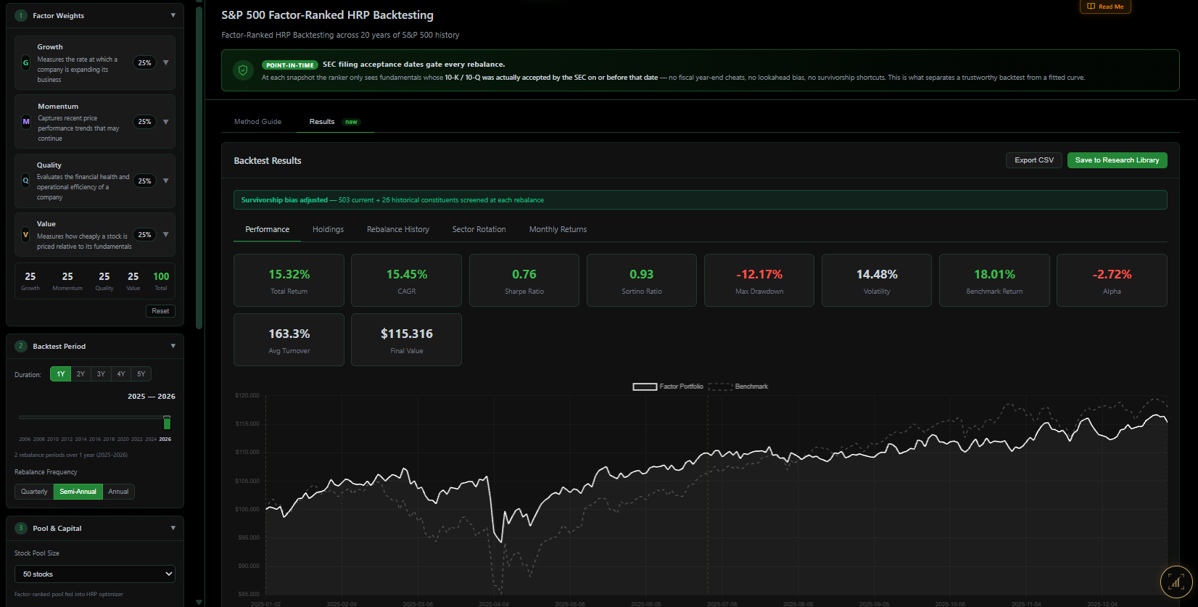This screenshot has width=1198, height=607.
Task: Click the Value factor V icon
Action: pos(26,235)
